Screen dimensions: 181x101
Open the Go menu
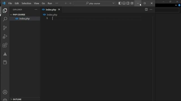43,3
